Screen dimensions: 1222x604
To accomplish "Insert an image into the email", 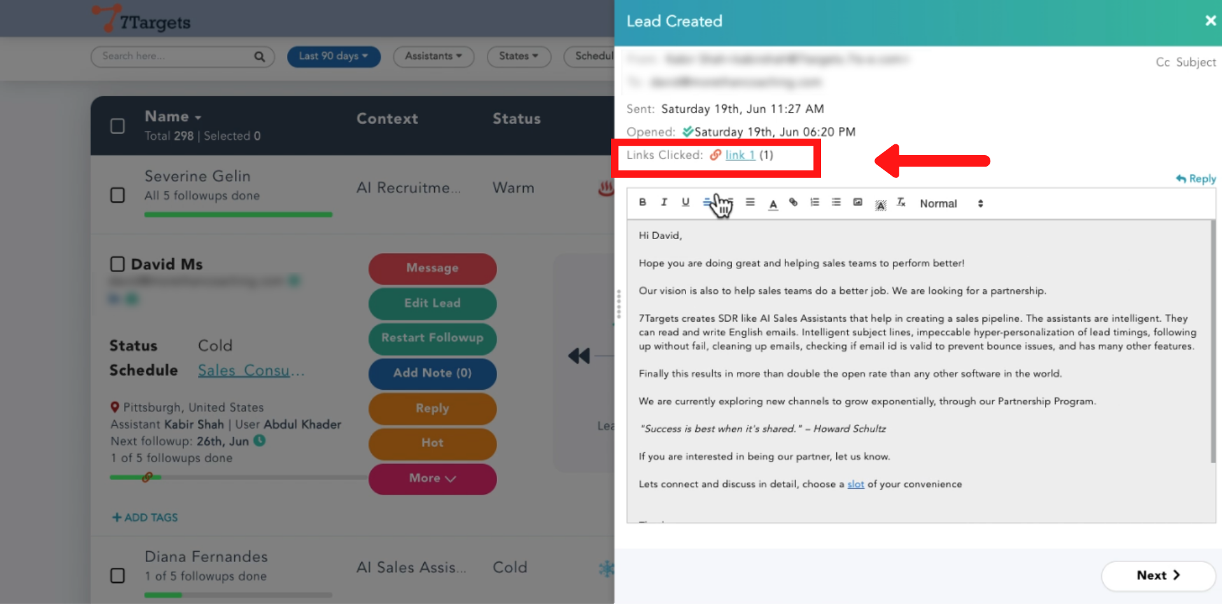I will click(x=858, y=202).
